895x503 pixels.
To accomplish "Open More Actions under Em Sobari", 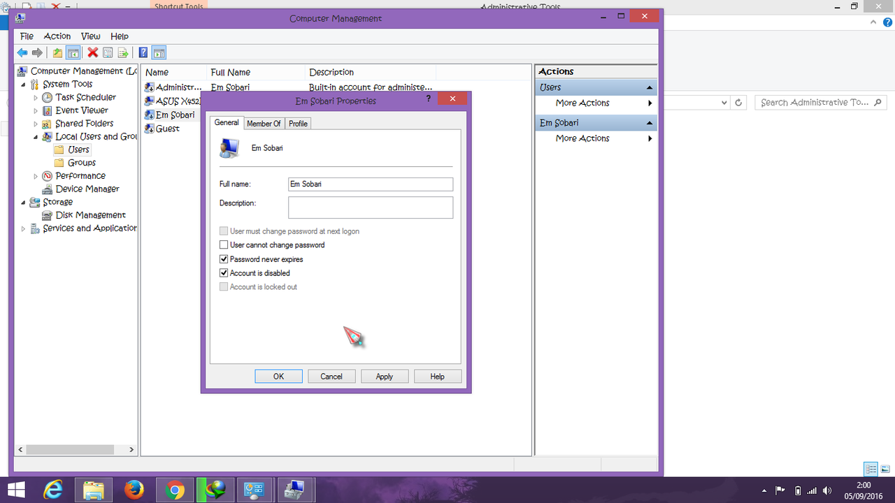I will pos(596,138).
